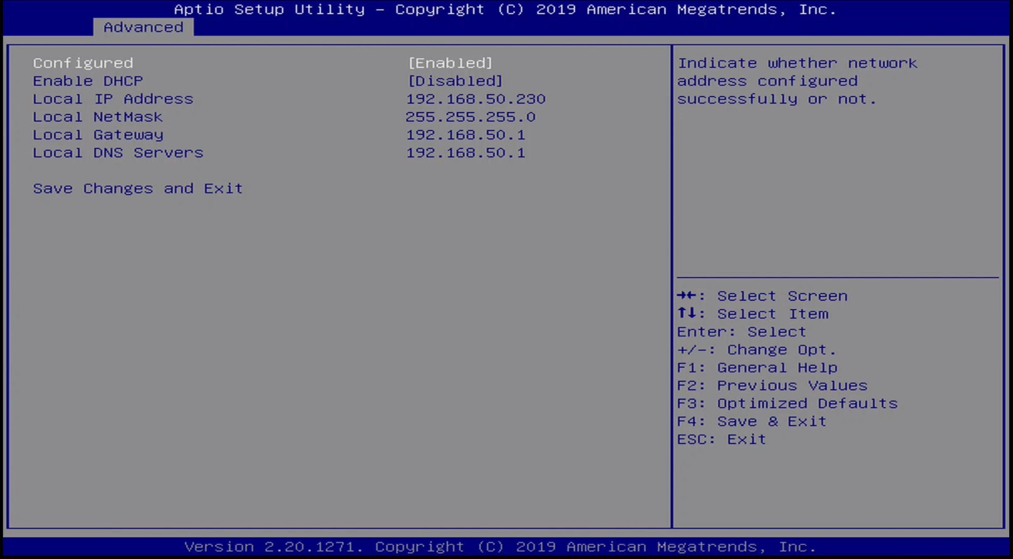Edit the 192.168.50.230 IP address field

pyautogui.click(x=476, y=99)
